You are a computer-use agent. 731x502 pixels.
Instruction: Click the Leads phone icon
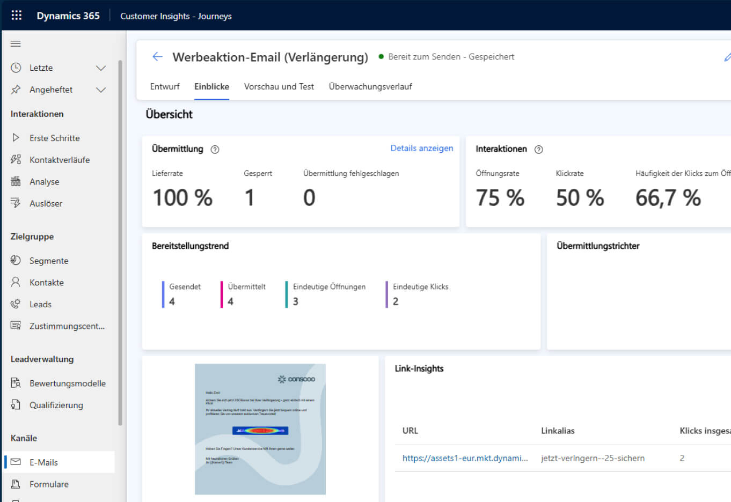(x=16, y=304)
